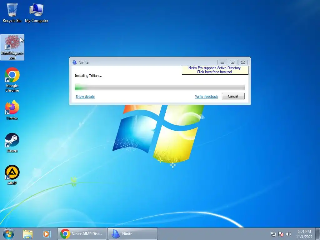The height and width of the screenshot is (240, 320).
Task: Click Show desktop strip at taskbar end
Action: pyautogui.click(x=318, y=234)
